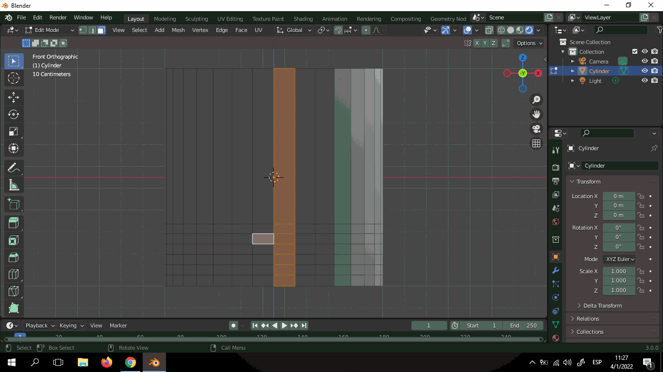
Task: Select the Extrude Region tool
Action: tap(14, 223)
